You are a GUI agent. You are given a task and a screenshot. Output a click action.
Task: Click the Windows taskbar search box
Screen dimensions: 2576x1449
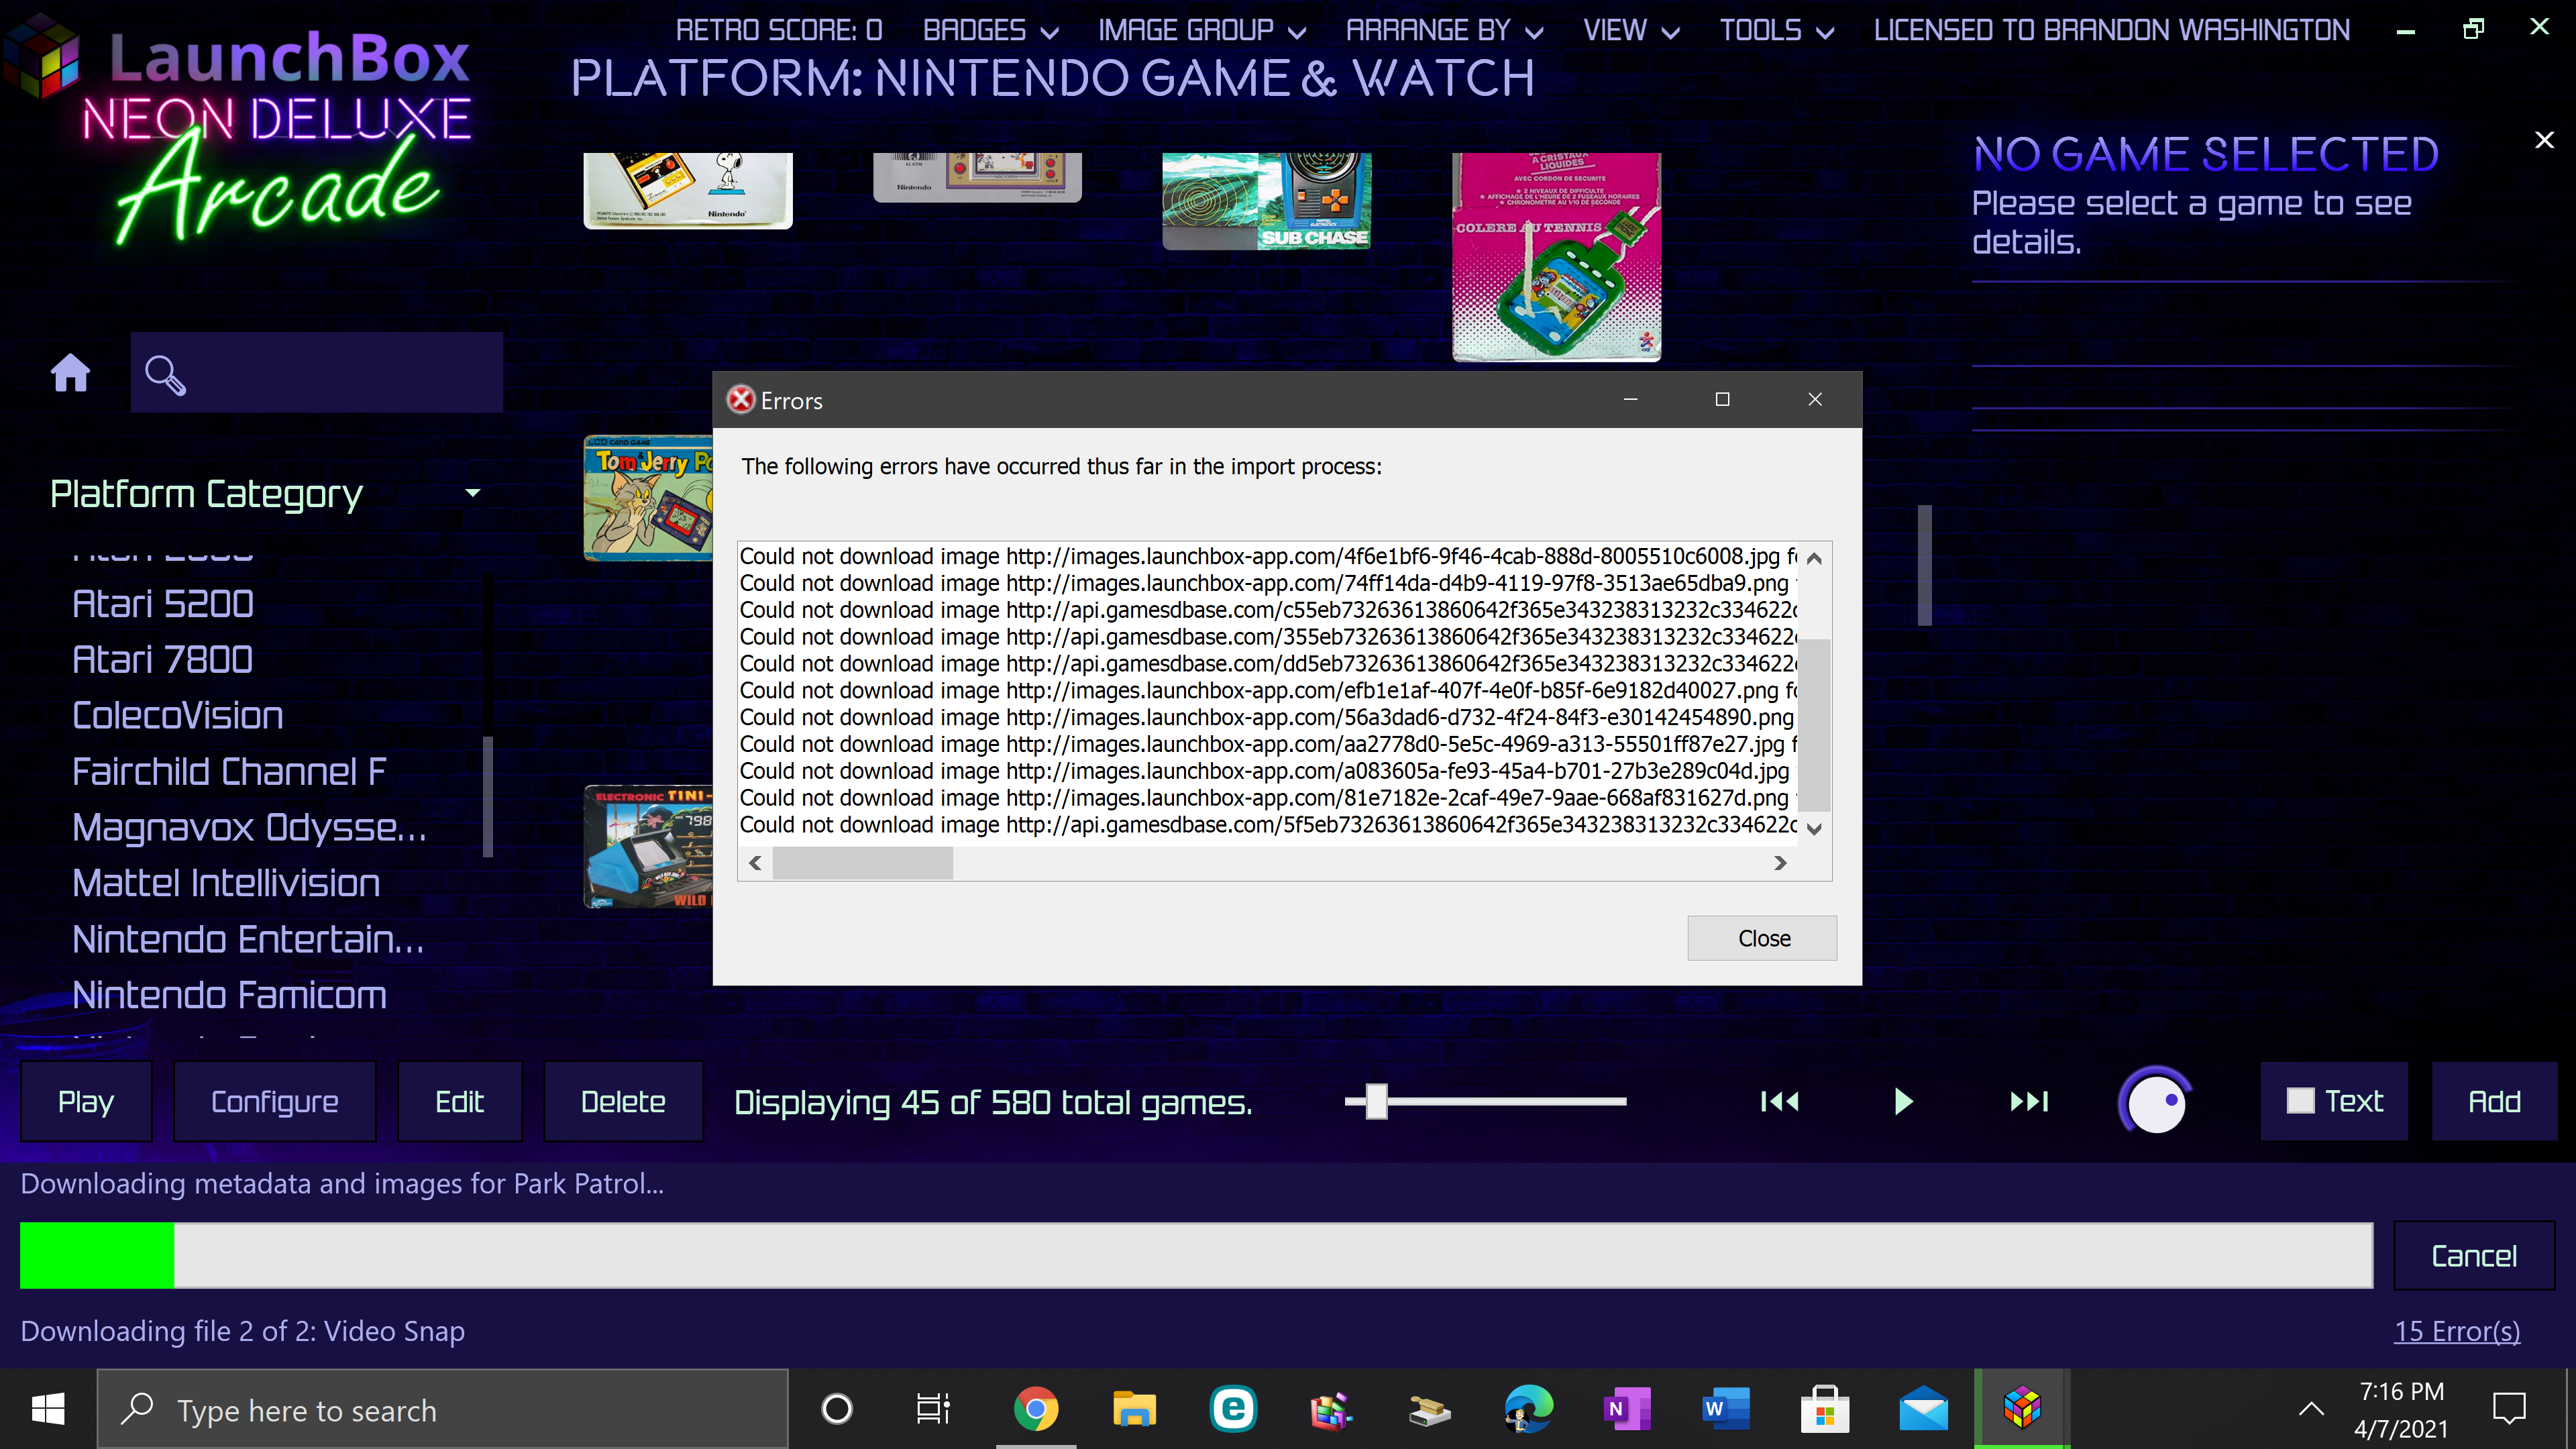pos(442,1410)
